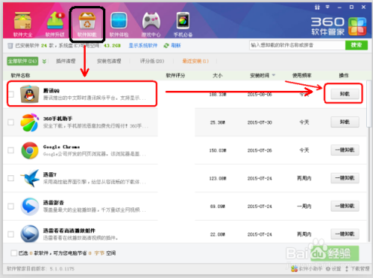Click 一键卸载 button for 迅雷7
This screenshot has height=278, width=373.
click(345, 178)
